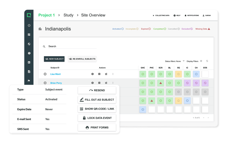Click Lisa Ward's yellow incomplete SQ cell

[178, 74]
